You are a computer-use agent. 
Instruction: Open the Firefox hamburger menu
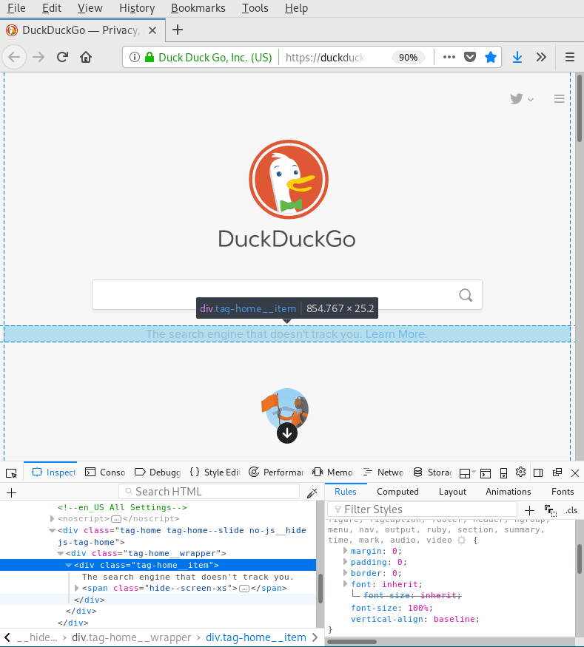pos(570,57)
